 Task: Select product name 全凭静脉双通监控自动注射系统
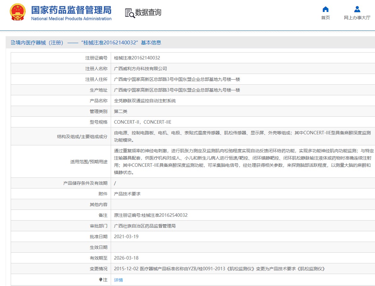point(145,101)
